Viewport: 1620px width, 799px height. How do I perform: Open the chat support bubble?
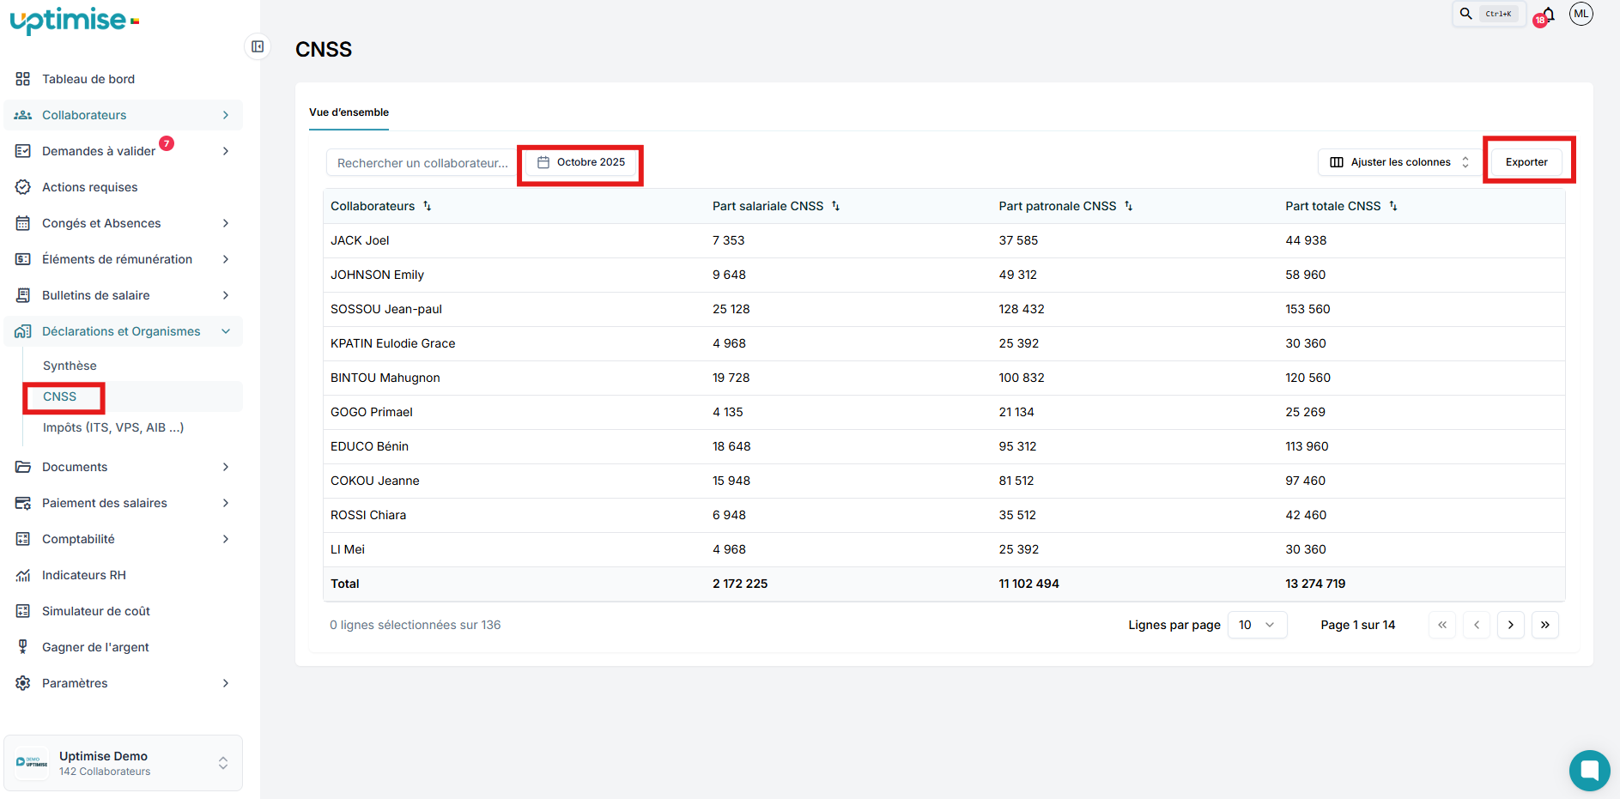pyautogui.click(x=1590, y=770)
